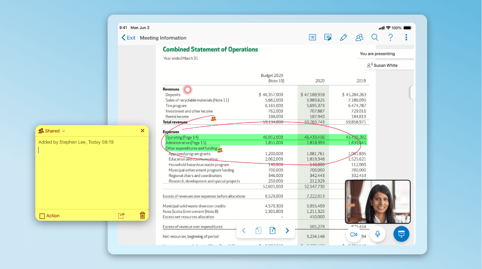Toggle the video camera button
The height and width of the screenshot is (269, 482).
(x=354, y=235)
